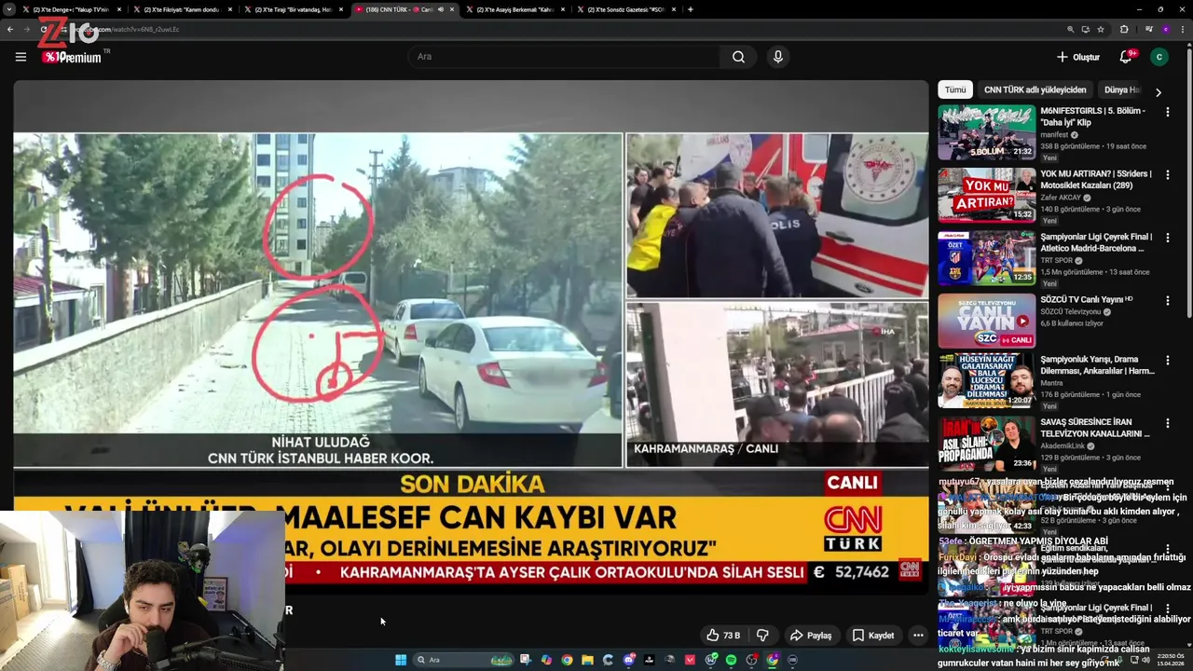1193x671 pixels.
Task: Open options menu for SAVAŞ SÜRESİNCE İRAN video
Action: [1167, 423]
